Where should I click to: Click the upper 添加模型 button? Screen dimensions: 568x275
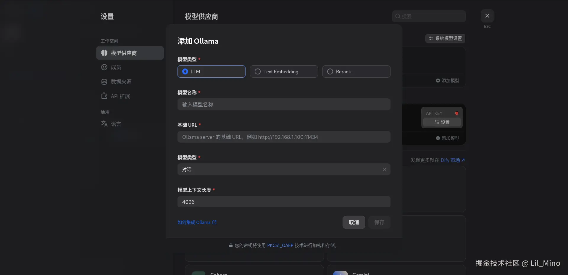(447, 81)
